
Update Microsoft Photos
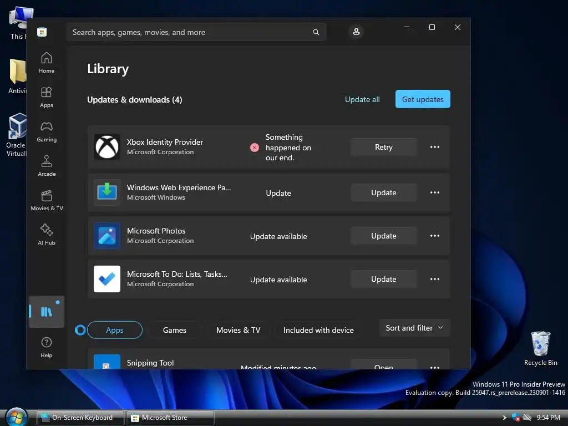384,236
